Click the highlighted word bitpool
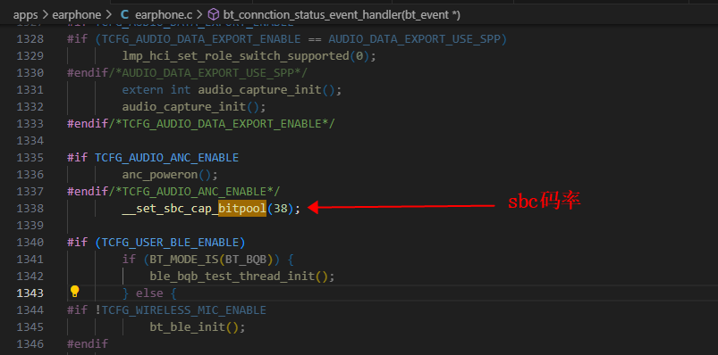Screen dimensions: 718x355 tap(242, 209)
